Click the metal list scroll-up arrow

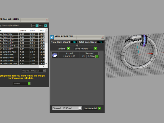tap(46, 30)
